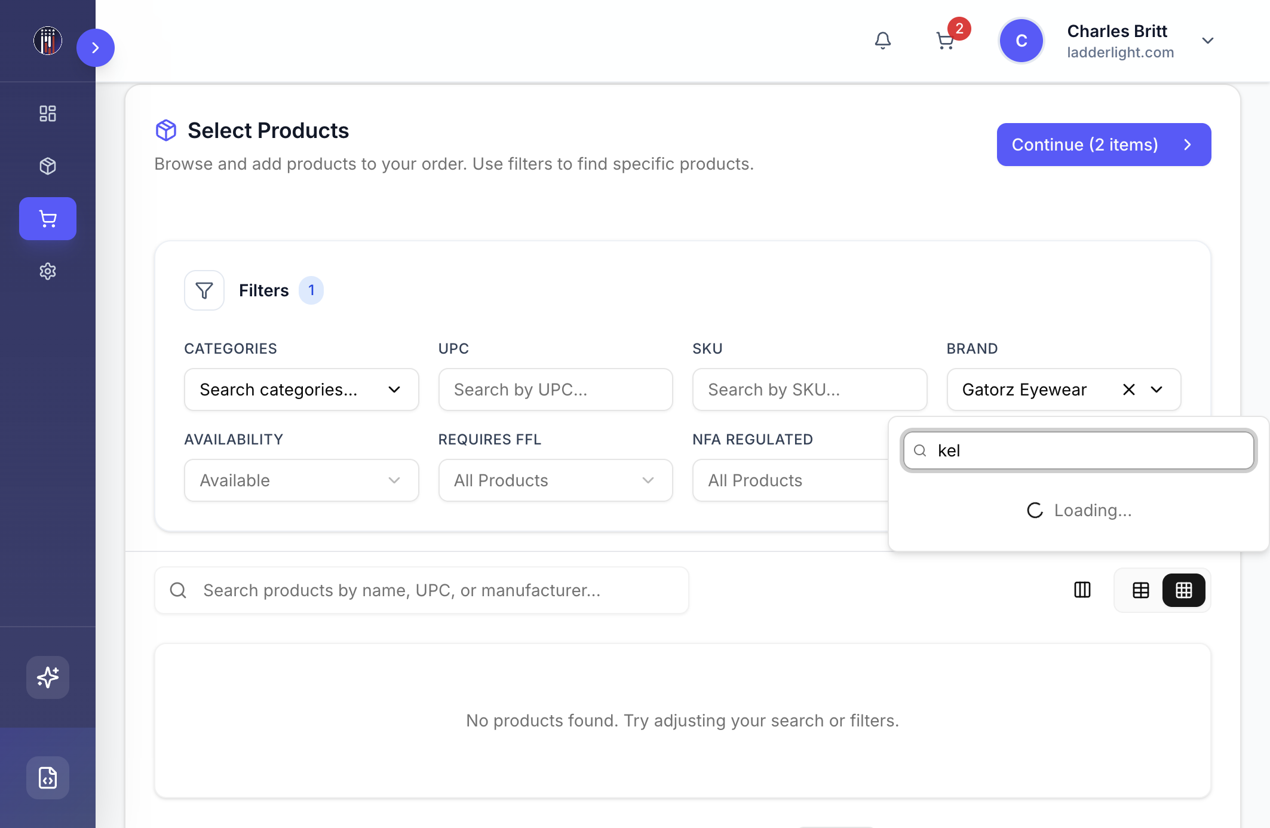Toggle the Filters funnel button
The image size is (1270, 828).
pyautogui.click(x=204, y=290)
